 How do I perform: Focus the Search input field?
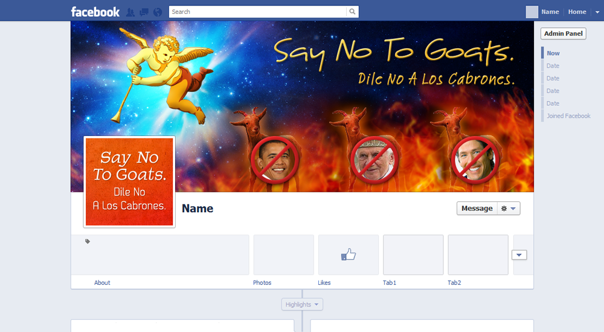[257, 11]
